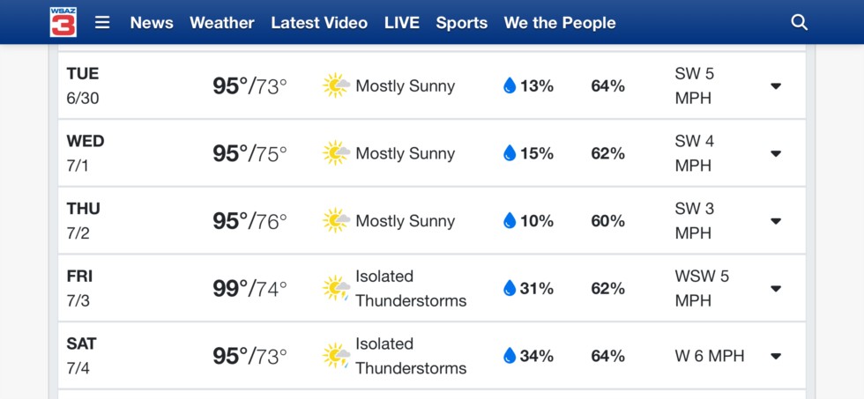Click the WSAZ 3 logo
The height and width of the screenshot is (399, 864).
pos(63,22)
